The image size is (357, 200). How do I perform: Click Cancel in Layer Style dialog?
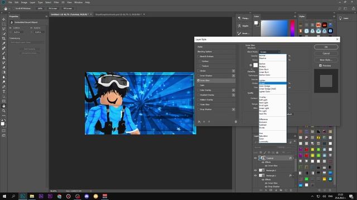coord(326,53)
